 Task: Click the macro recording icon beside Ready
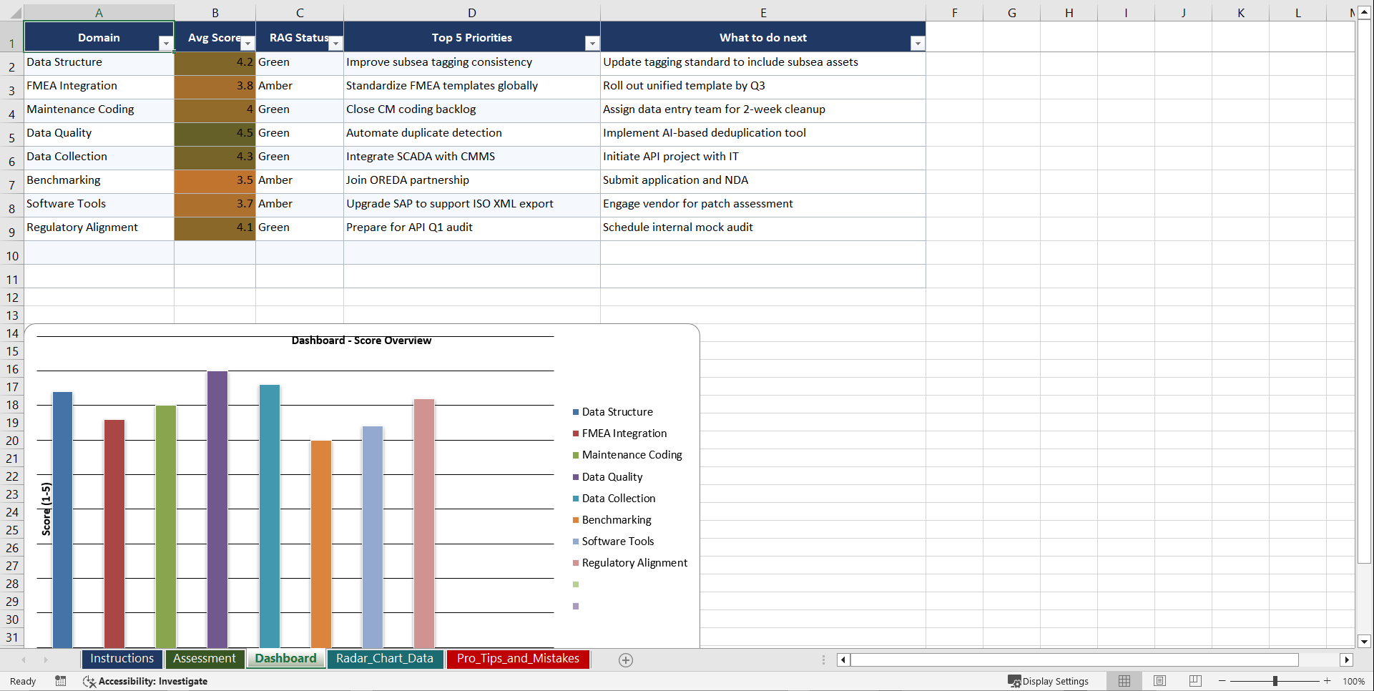tap(61, 681)
